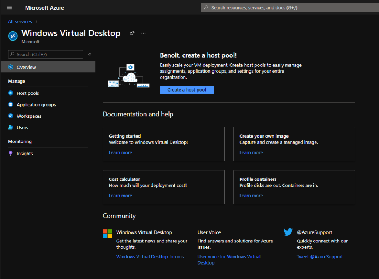Click the Community section heading
Image resolution: width=379 pixels, height=279 pixels.
[119, 216]
